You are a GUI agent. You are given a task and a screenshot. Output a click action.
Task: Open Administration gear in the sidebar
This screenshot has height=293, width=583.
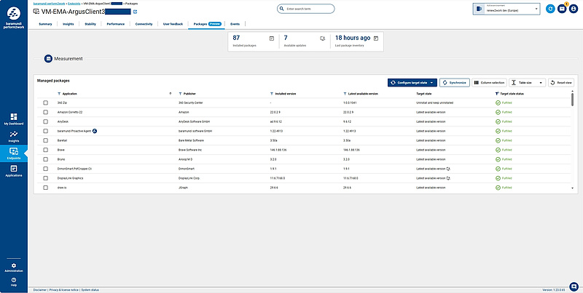[x=14, y=268]
